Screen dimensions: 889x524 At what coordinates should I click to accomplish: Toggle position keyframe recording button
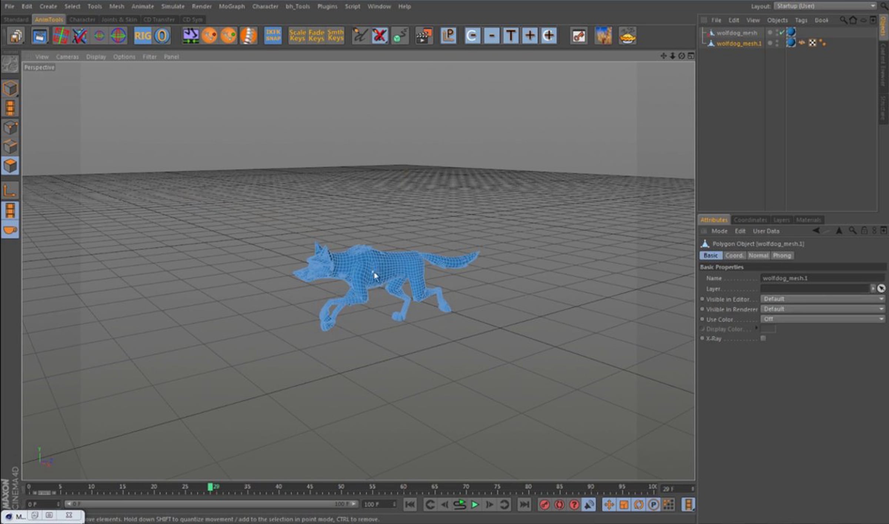tap(609, 504)
